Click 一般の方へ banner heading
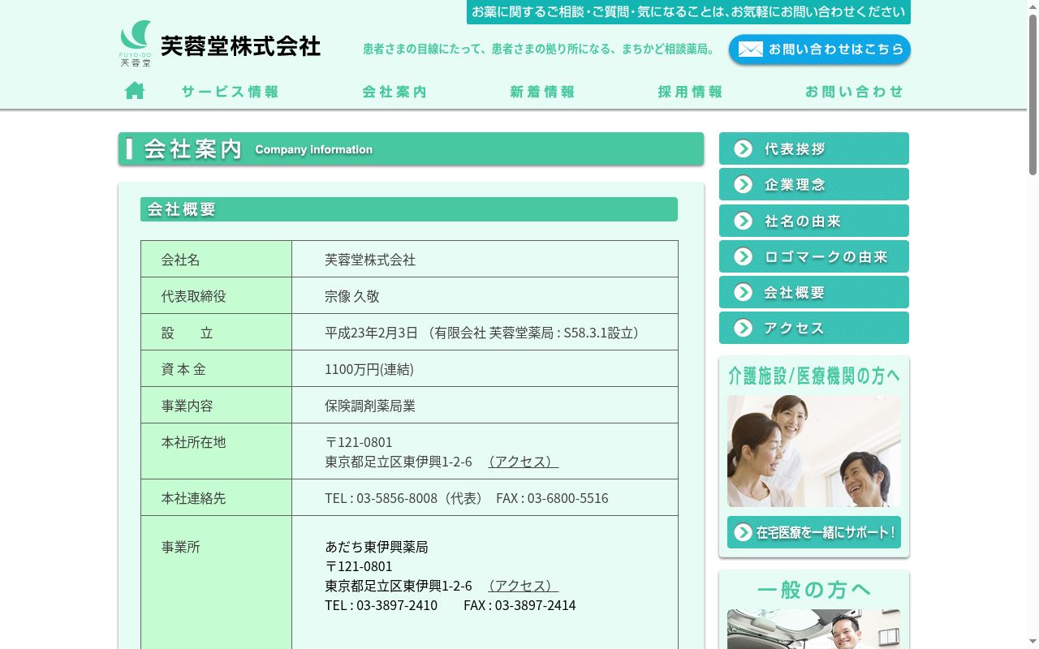 [814, 590]
